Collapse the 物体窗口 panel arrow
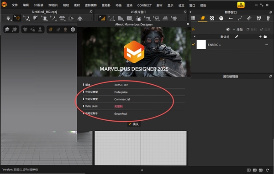274x174 pixels. (x=190, y=12)
